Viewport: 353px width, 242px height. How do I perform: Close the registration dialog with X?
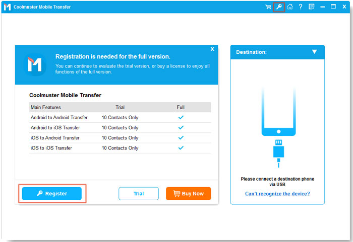click(212, 49)
